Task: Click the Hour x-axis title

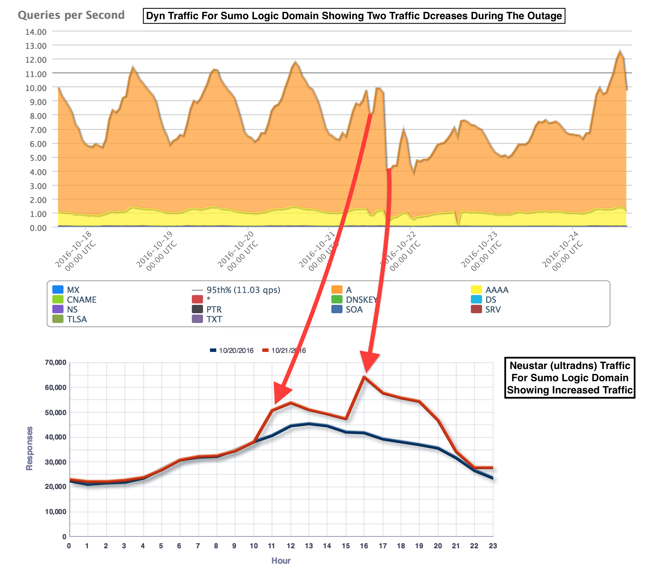Action: (281, 560)
